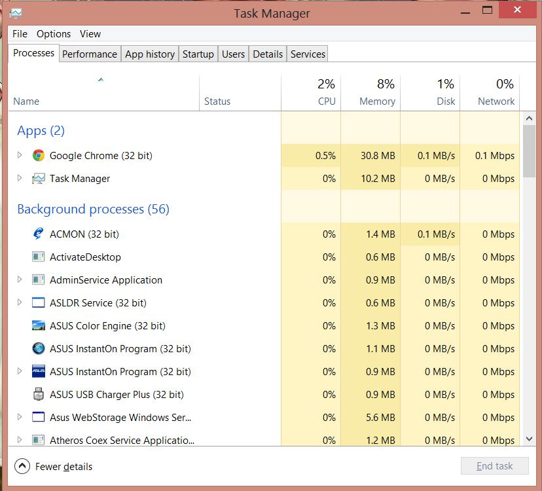Image resolution: width=542 pixels, height=491 pixels.
Task: Expand the ASLDR Service entry
Action: [20, 302]
